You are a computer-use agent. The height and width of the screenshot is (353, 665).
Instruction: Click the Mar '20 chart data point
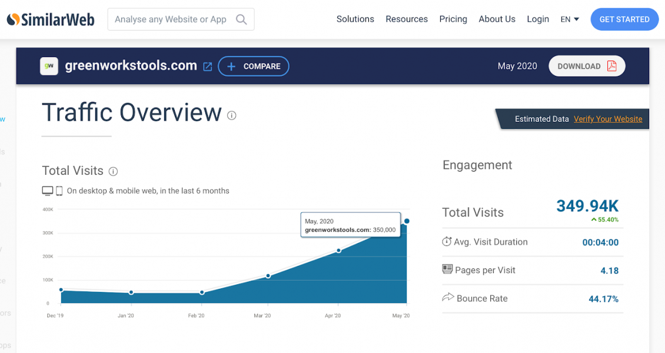pyautogui.click(x=268, y=276)
